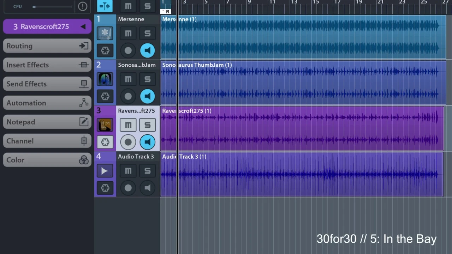Image resolution: width=452 pixels, height=254 pixels.
Task: Click bar 25 on the timeline ruler
Action: 424,2
